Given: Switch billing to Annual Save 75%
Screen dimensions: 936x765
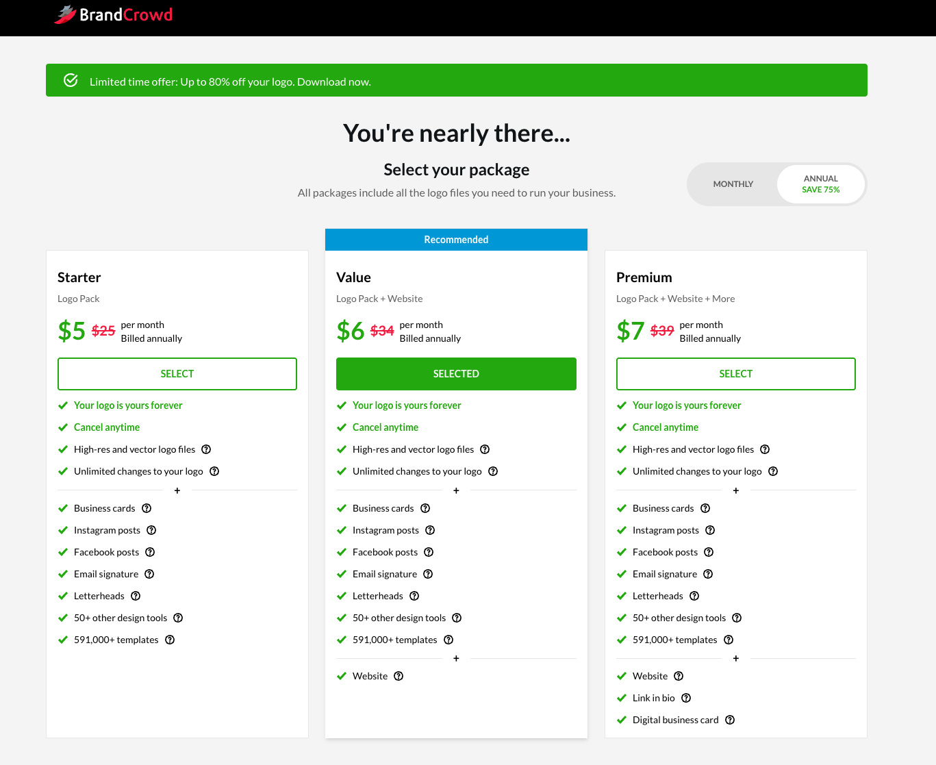Looking at the screenshot, I should pos(821,184).
